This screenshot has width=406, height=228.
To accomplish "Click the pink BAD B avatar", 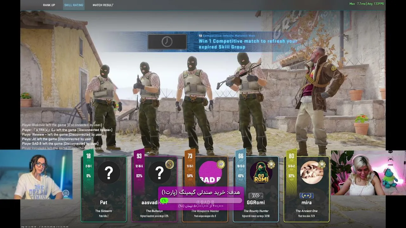I will click(210, 173).
